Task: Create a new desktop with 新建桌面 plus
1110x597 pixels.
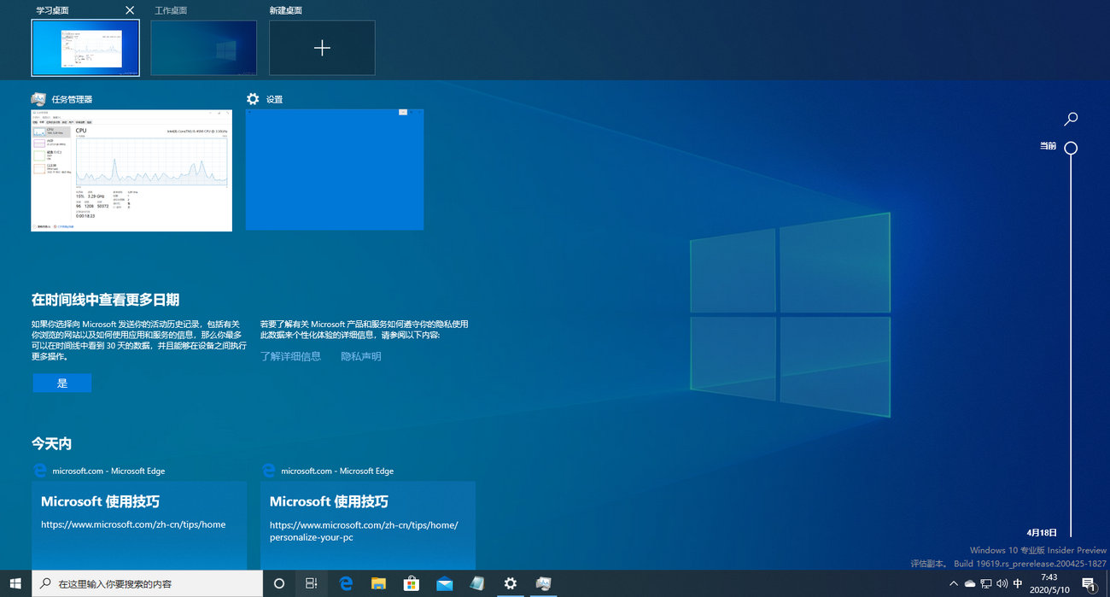Action: (322, 48)
